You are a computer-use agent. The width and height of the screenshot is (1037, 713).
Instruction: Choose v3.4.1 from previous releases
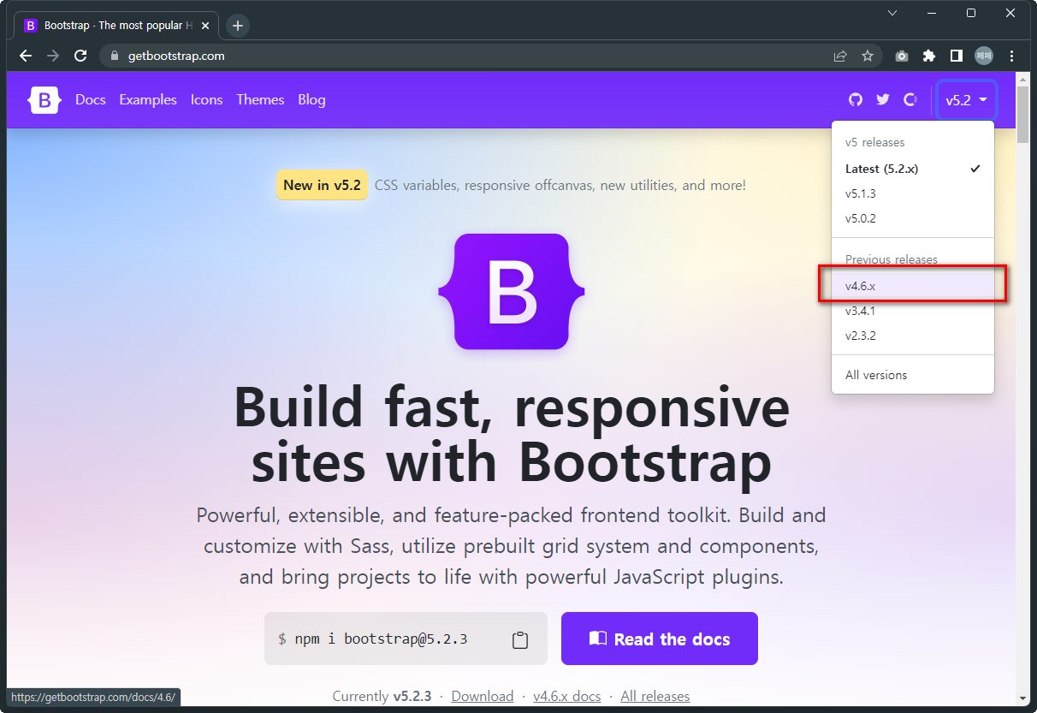coord(913,311)
